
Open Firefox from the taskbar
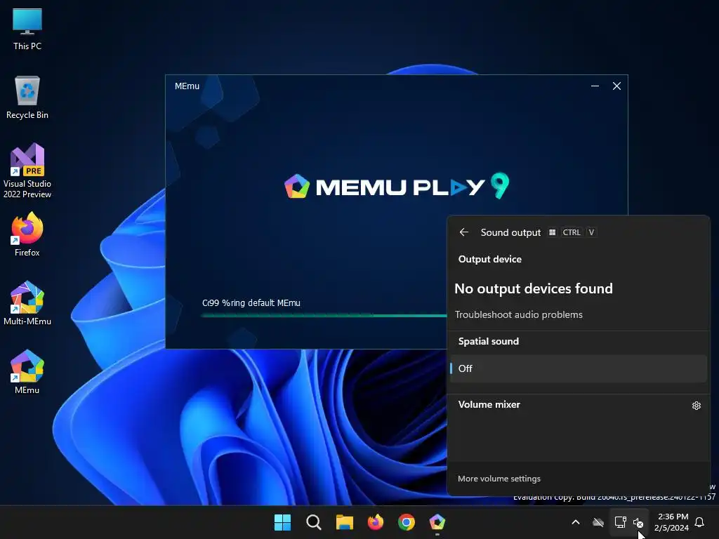point(376,522)
